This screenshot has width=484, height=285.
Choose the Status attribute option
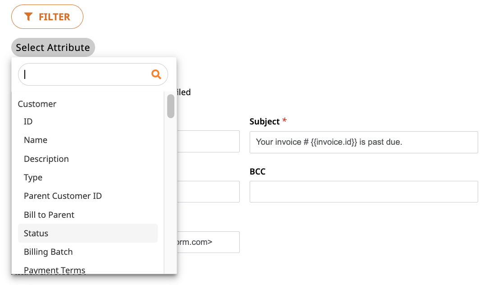pos(88,233)
